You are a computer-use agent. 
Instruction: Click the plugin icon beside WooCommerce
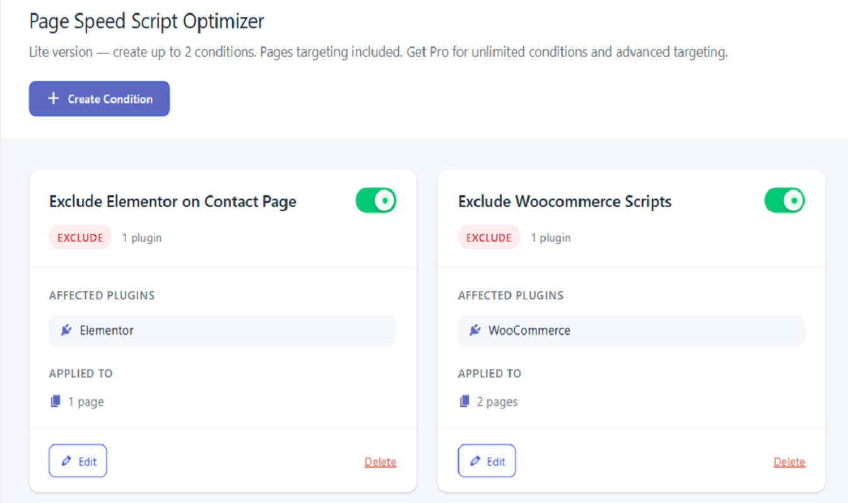474,330
